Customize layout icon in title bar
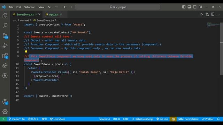The height and width of the screenshot is (125, 223). [200, 7]
